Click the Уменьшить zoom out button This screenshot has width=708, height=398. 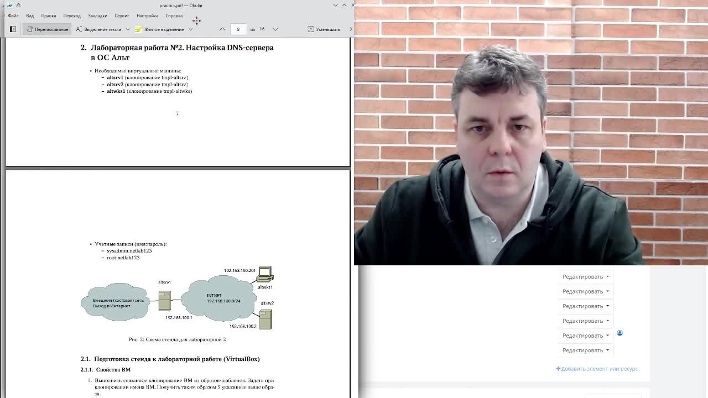tap(324, 29)
